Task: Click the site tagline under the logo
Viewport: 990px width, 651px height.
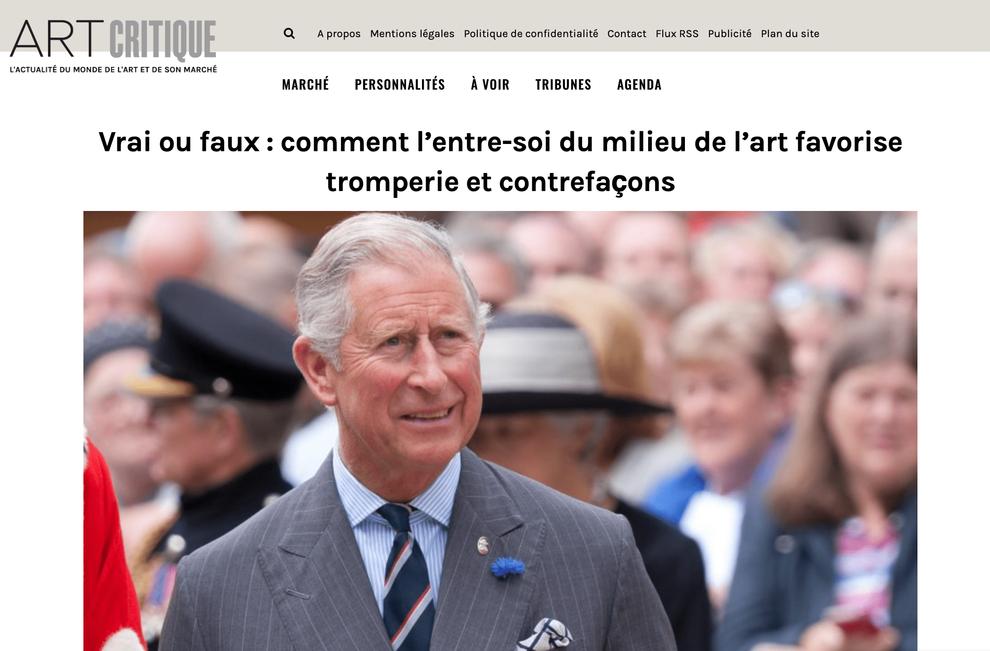Action: [113, 69]
